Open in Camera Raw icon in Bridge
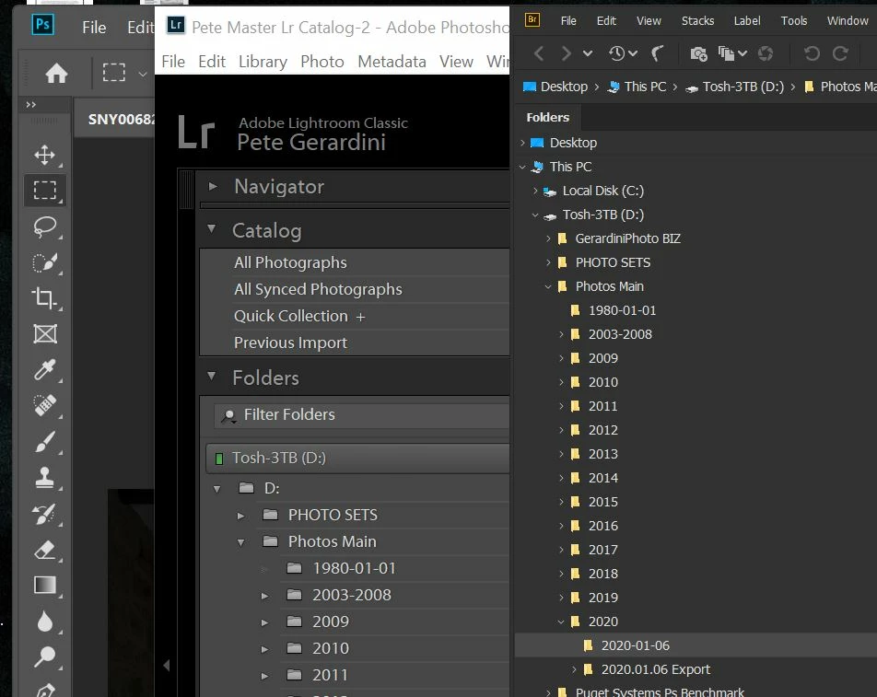Viewport: 877px width, 697px height. tap(766, 53)
